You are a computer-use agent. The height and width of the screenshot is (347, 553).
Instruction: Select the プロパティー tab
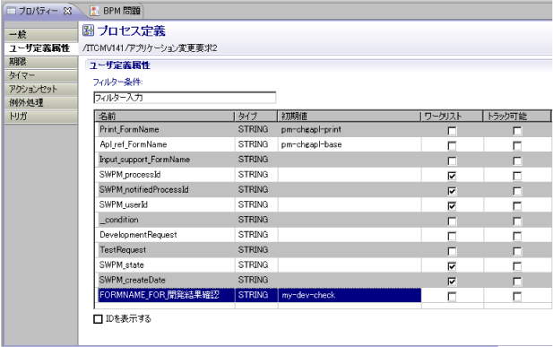(x=38, y=11)
